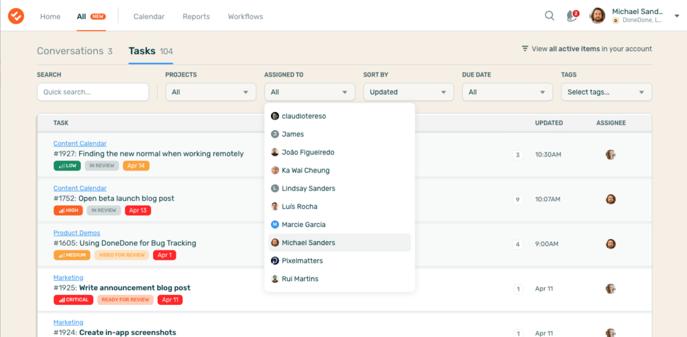Image resolution: width=687 pixels, height=337 pixels.
Task: Click the assignee avatar for task #1925
Action: pyautogui.click(x=611, y=289)
